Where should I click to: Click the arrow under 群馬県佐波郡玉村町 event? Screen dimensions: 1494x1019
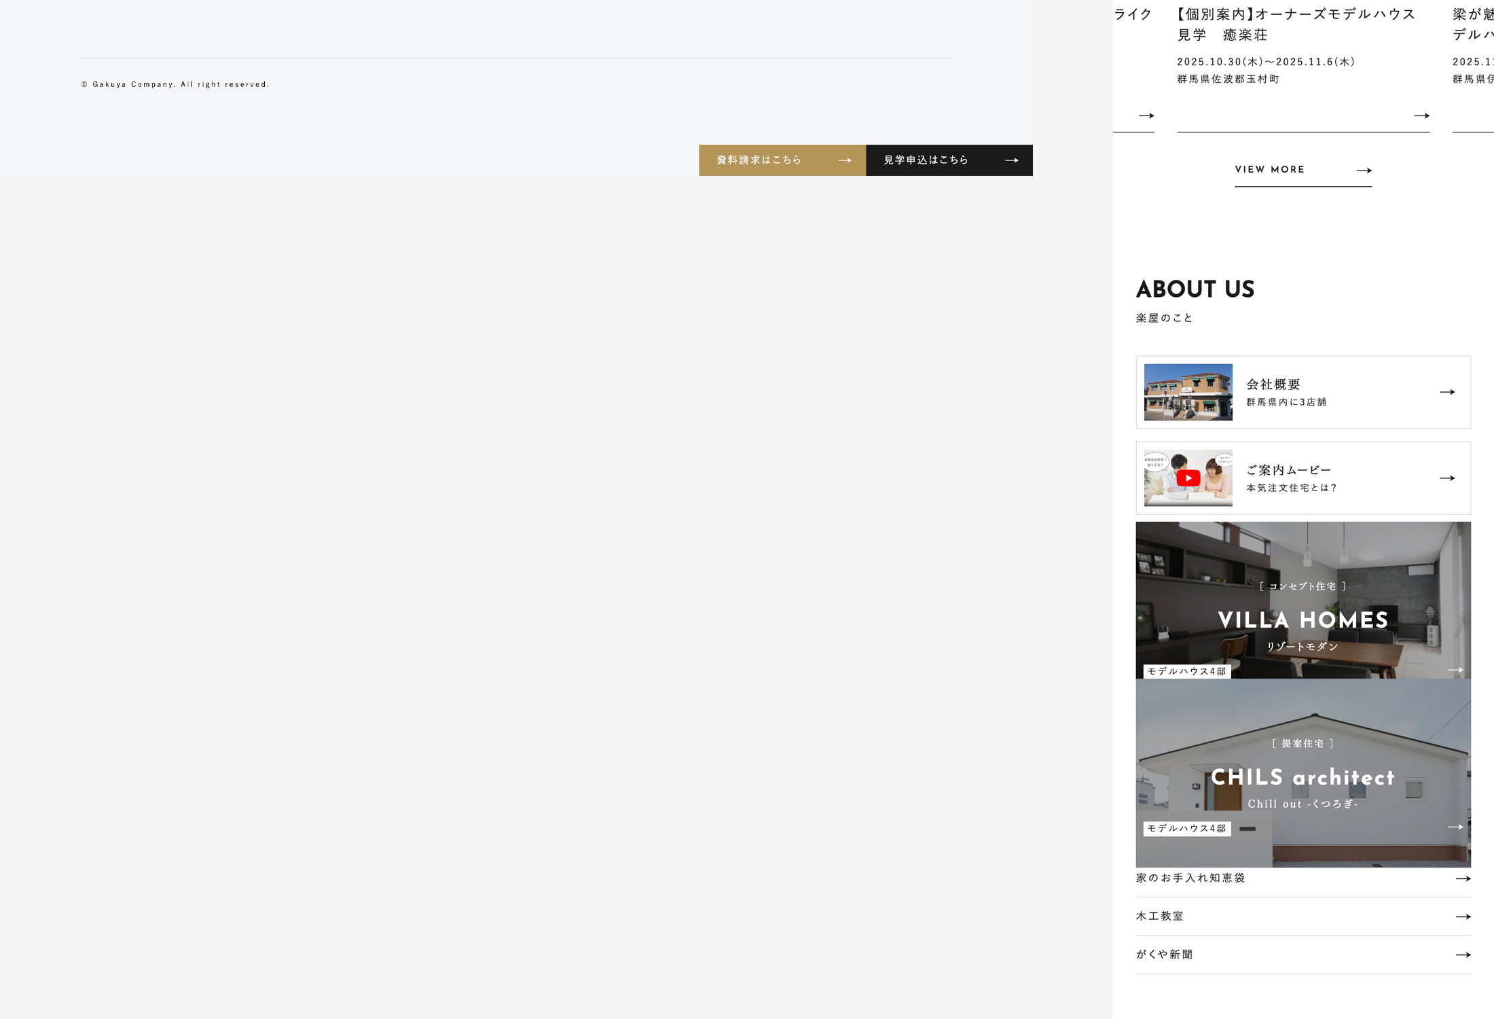[x=1421, y=116]
